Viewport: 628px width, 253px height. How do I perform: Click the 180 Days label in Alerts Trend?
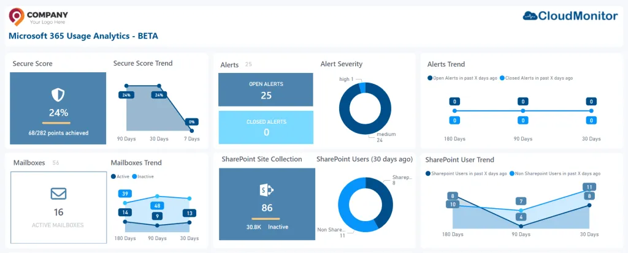454,139
